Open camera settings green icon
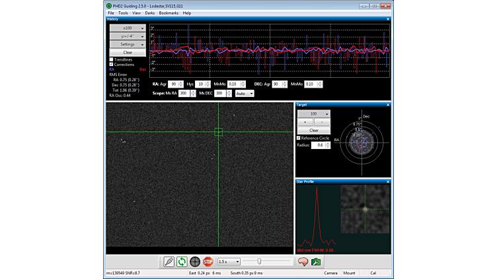497x279 pixels. tap(317, 261)
